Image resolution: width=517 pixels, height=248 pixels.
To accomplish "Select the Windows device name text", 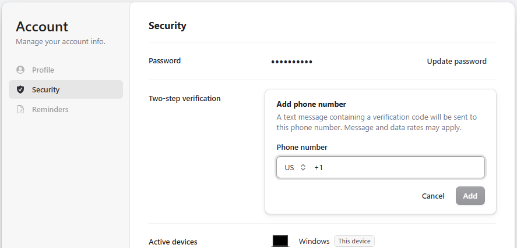I will (314, 241).
